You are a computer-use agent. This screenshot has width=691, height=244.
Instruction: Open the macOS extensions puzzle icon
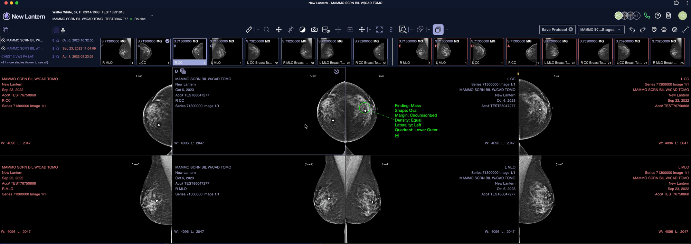[x=676, y=3]
